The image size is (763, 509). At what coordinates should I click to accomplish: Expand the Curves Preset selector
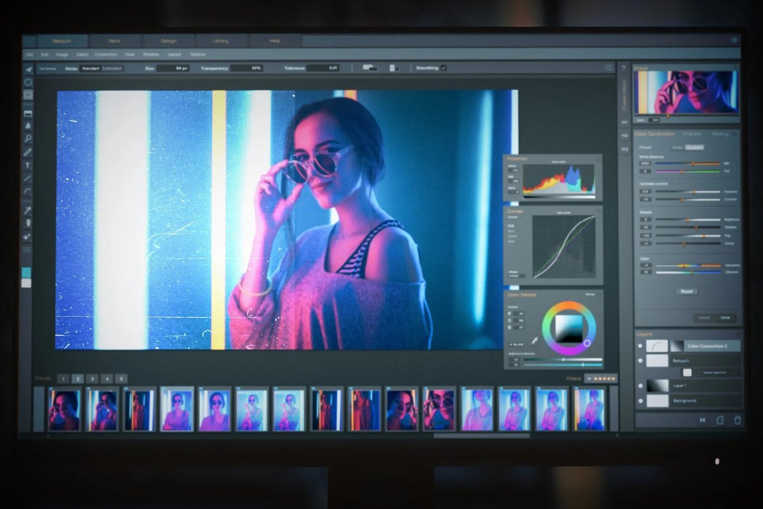516,275
